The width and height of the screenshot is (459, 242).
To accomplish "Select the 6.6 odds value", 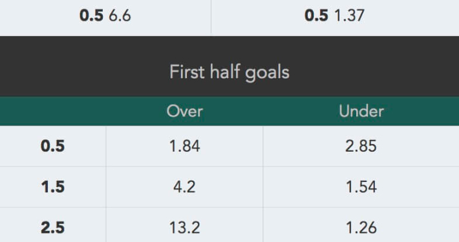I will (x=120, y=15).
